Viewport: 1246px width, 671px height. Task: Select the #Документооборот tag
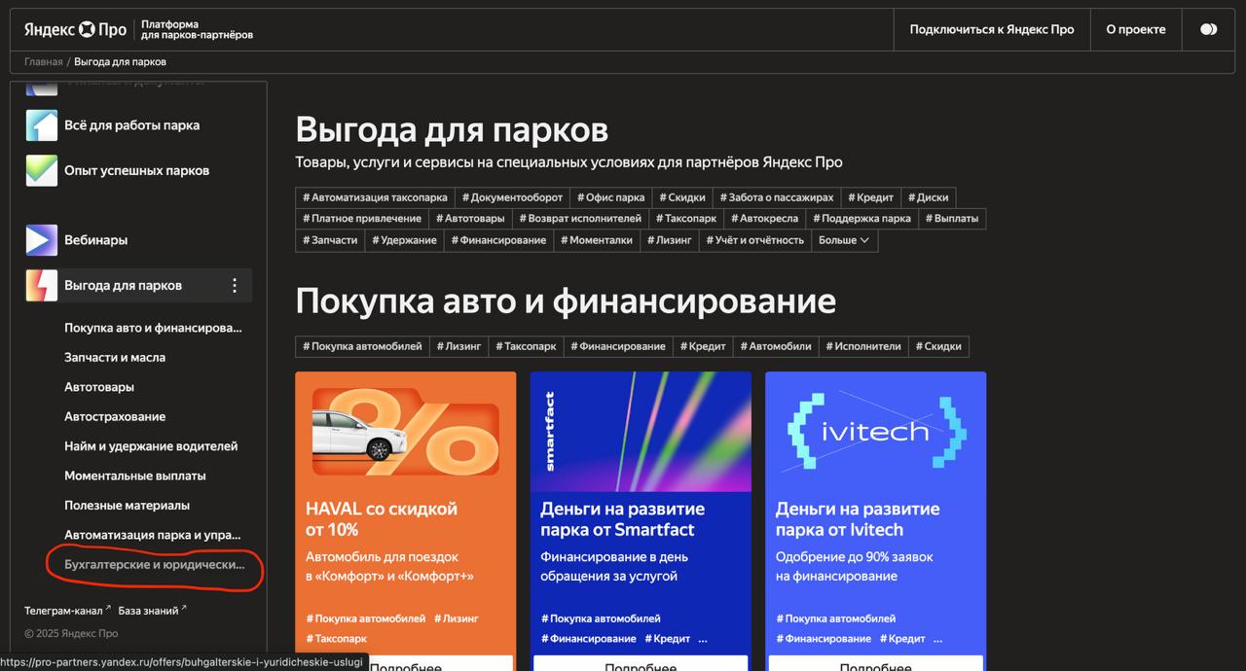point(512,197)
